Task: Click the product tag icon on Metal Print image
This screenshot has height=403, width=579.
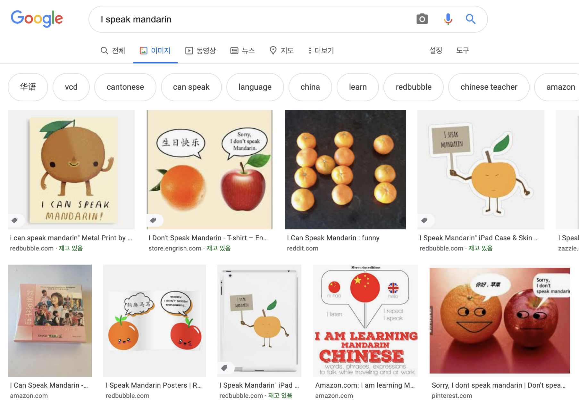Action: pos(15,220)
